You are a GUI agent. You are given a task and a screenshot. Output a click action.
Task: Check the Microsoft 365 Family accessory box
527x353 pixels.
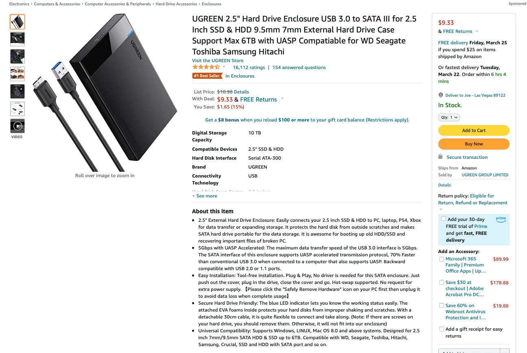442,259
